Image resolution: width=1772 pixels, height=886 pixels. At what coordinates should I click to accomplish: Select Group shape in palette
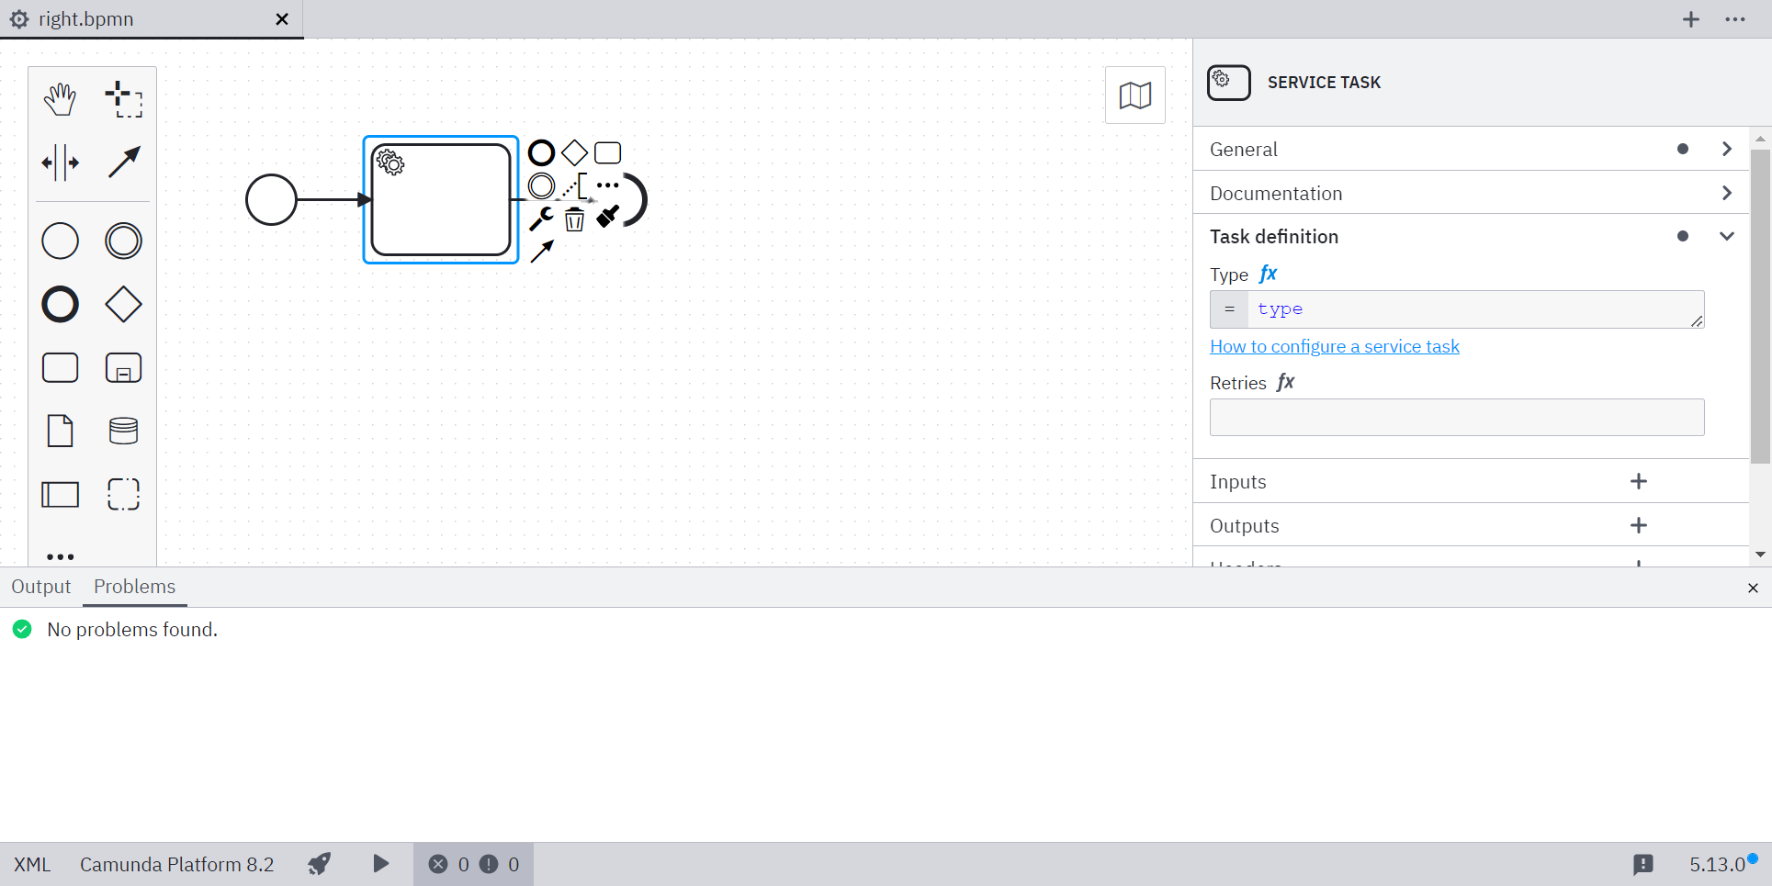click(123, 494)
